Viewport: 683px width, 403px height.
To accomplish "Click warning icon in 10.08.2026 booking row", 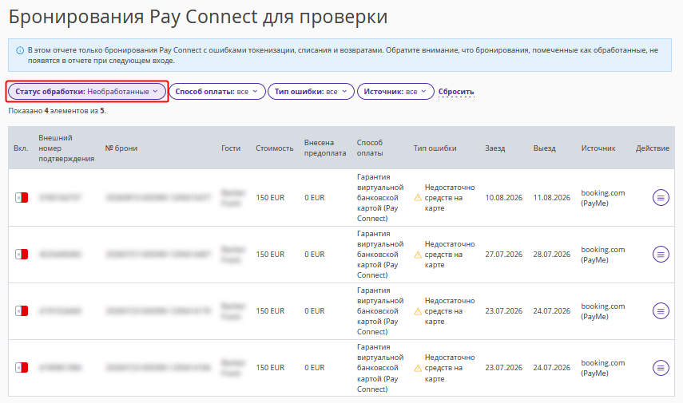I will coord(418,198).
